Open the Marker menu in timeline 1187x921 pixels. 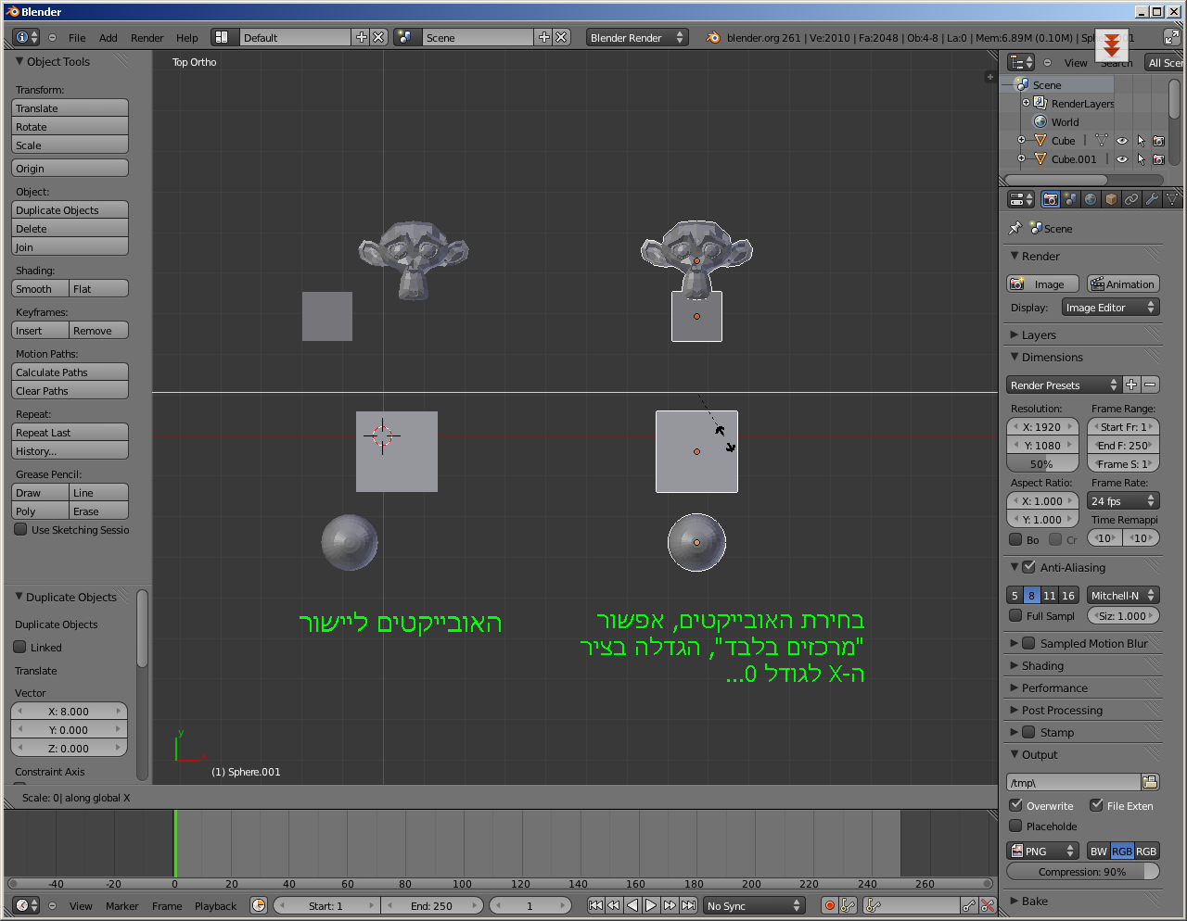(121, 906)
